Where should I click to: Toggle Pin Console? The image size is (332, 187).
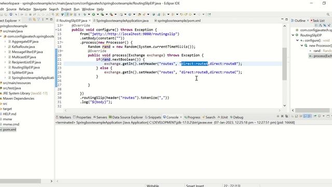[315, 116]
